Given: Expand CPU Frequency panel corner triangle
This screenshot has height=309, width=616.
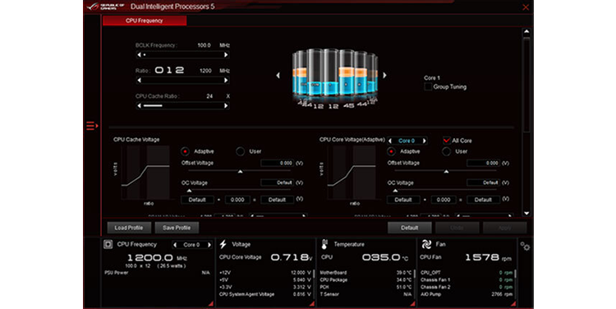Looking at the screenshot, I should tap(210, 303).
